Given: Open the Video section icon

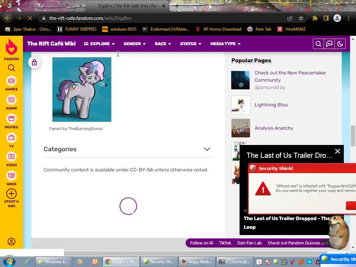Looking at the screenshot, I should coord(11,156).
